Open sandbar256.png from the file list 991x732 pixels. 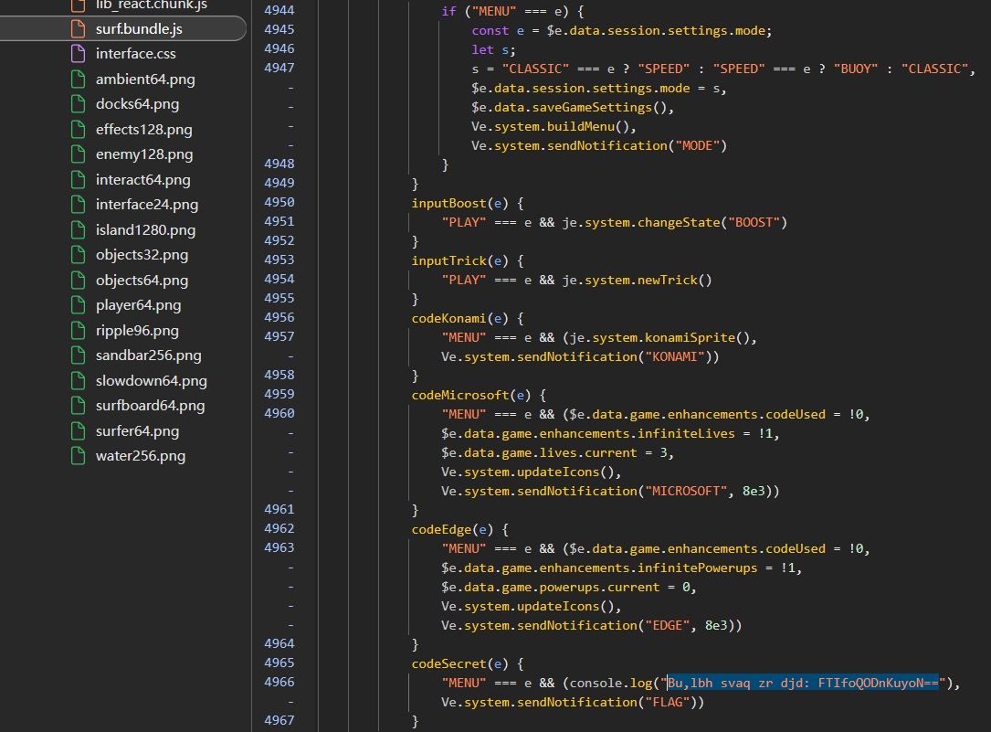148,355
